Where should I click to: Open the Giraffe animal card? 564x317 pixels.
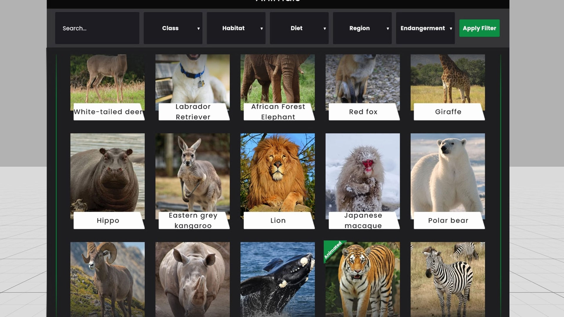[448, 87]
